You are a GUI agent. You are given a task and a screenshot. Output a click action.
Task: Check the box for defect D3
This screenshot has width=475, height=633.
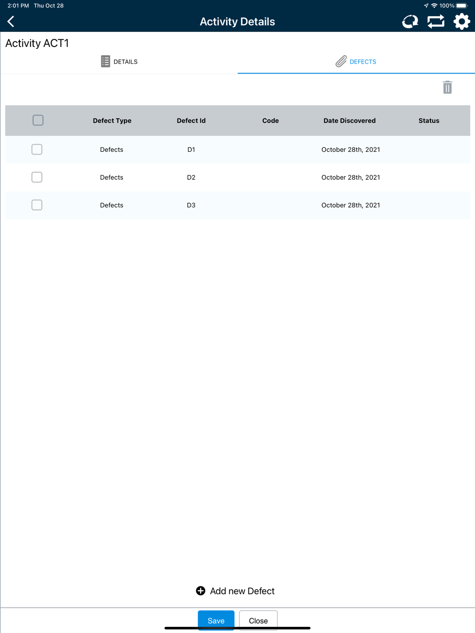coord(37,205)
